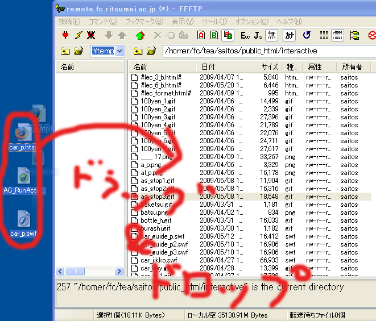
Task: Click the remote directory path field
Action: [x=267, y=51]
